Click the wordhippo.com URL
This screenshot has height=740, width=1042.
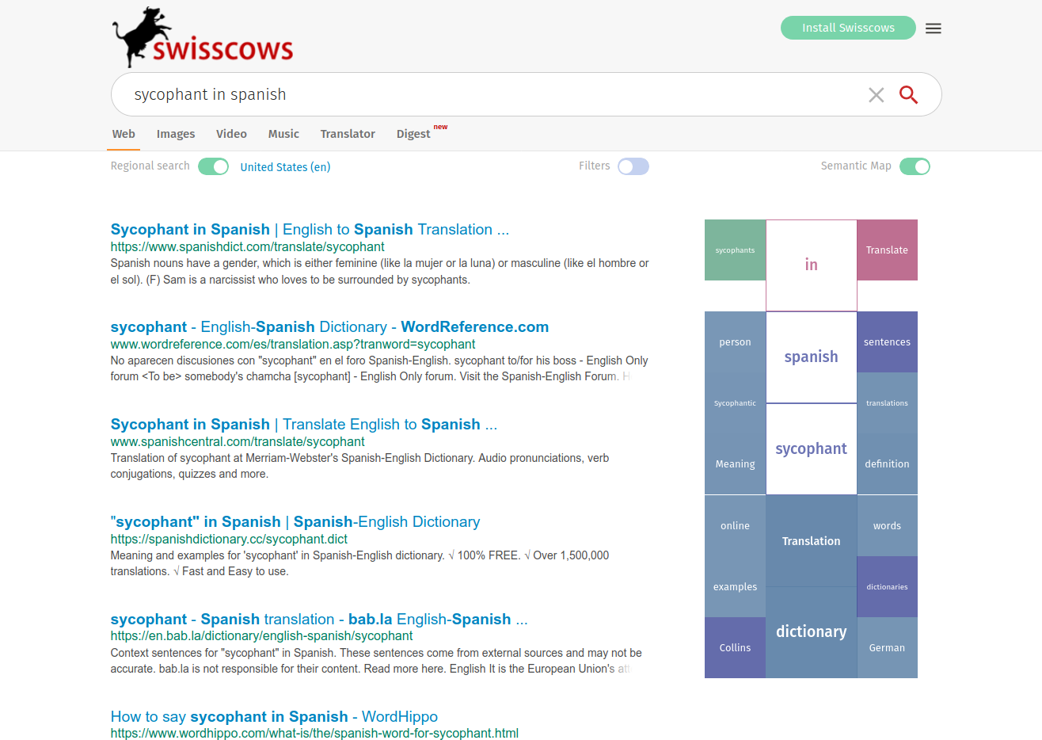[x=314, y=734]
